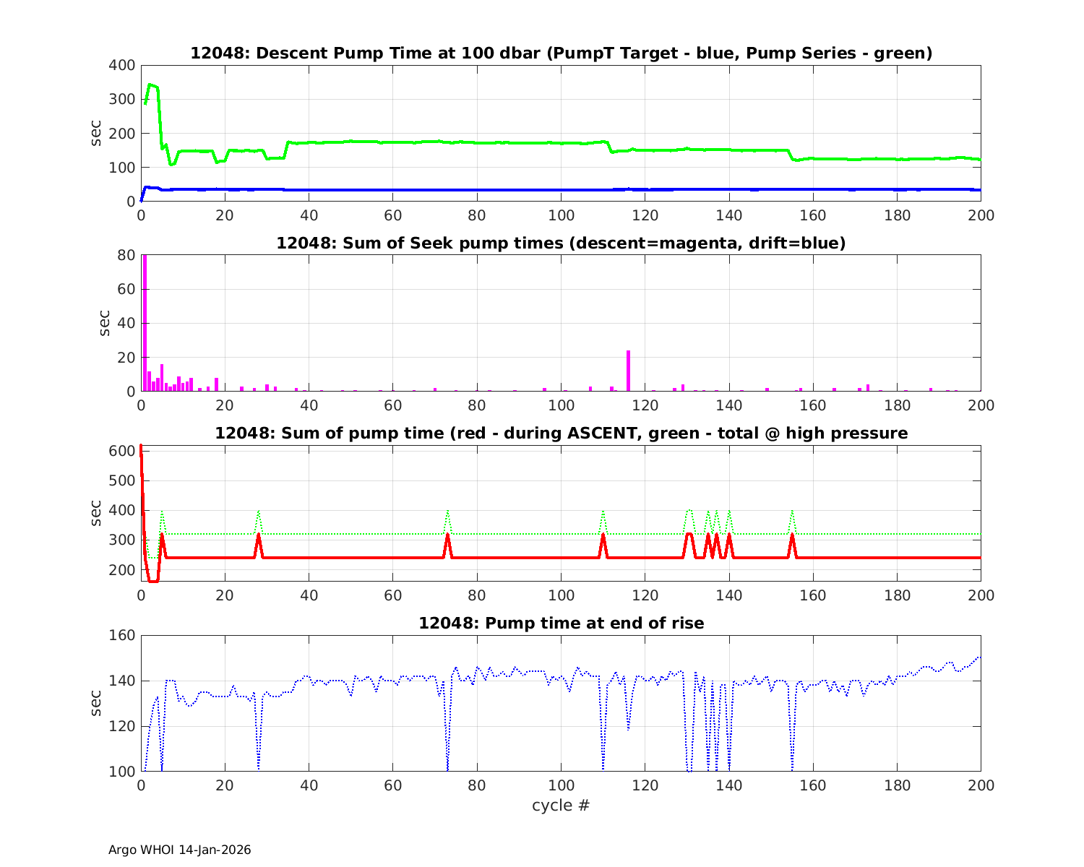
Task: Click the Sum of pump time ASCENT title
Action: [561, 433]
